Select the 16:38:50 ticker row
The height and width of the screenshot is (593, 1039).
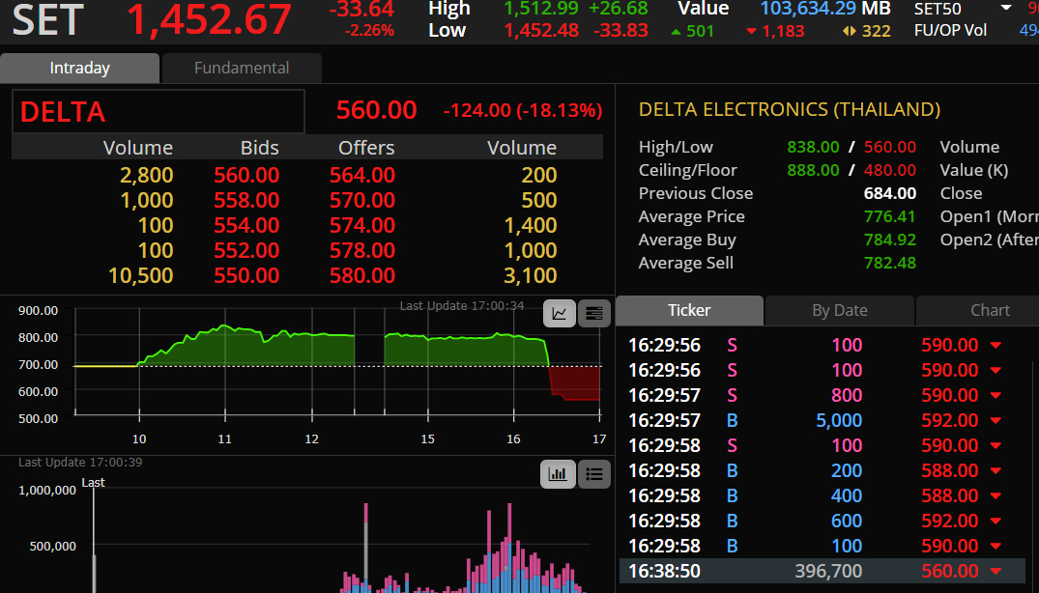822,571
